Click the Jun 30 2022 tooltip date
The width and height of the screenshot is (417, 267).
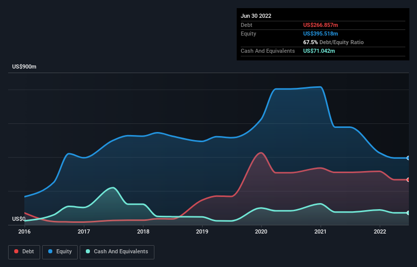click(256, 16)
